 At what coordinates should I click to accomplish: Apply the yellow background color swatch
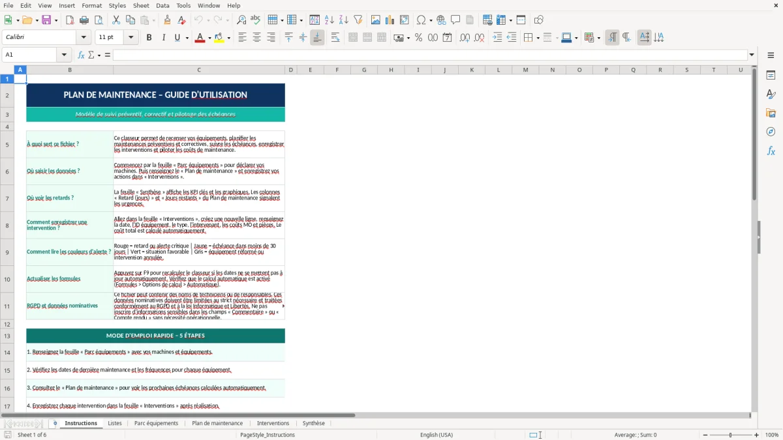pyautogui.click(x=219, y=38)
